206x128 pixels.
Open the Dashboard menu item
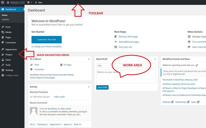pyautogui.click(x=12, y=9)
